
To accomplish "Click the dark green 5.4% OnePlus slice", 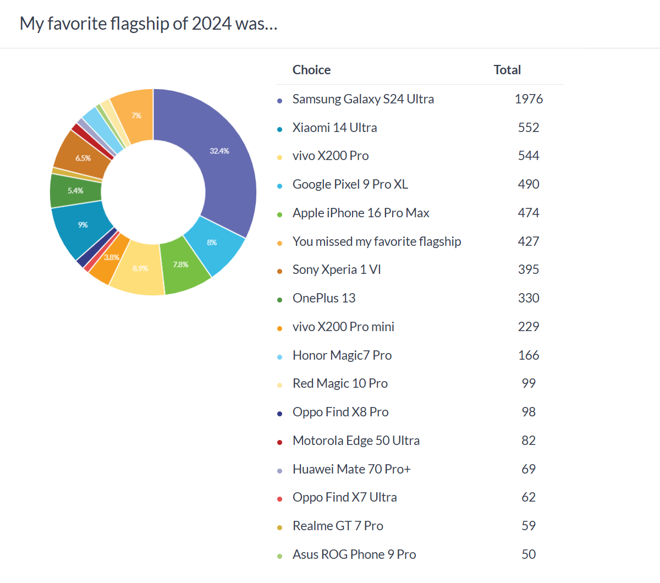I will [x=75, y=191].
